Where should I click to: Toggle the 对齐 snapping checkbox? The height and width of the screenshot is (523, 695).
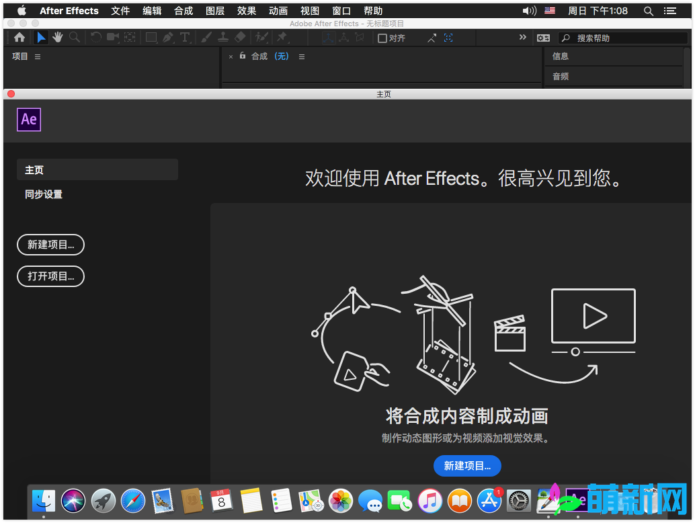382,38
